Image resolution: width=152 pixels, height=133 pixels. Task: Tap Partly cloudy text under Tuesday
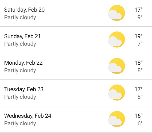[20, 97]
